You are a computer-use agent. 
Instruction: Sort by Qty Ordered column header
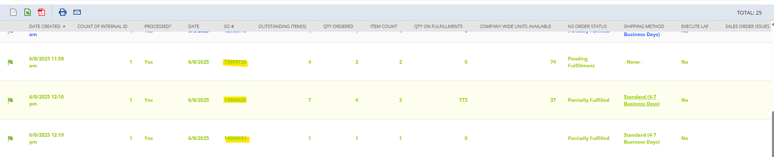pyautogui.click(x=338, y=26)
